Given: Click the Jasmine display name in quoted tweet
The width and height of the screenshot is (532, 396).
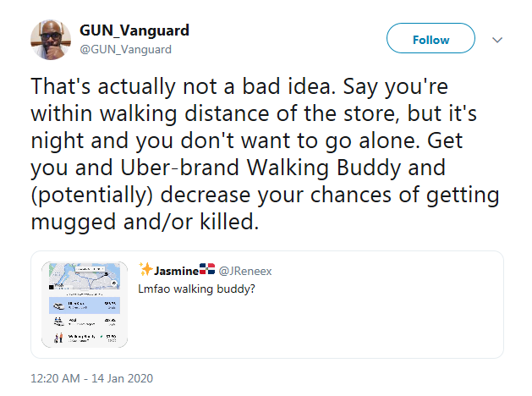Looking at the screenshot, I should pyautogui.click(x=175, y=271).
